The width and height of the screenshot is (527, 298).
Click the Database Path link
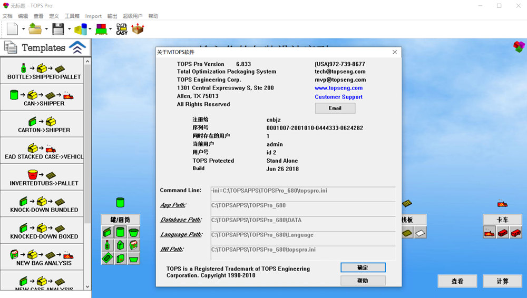[x=181, y=220]
